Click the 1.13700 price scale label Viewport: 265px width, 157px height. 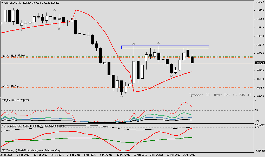click(x=260, y=19)
